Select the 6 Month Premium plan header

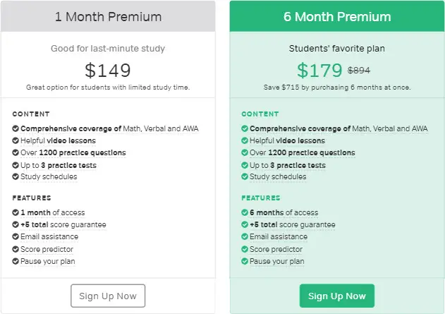coord(337,16)
